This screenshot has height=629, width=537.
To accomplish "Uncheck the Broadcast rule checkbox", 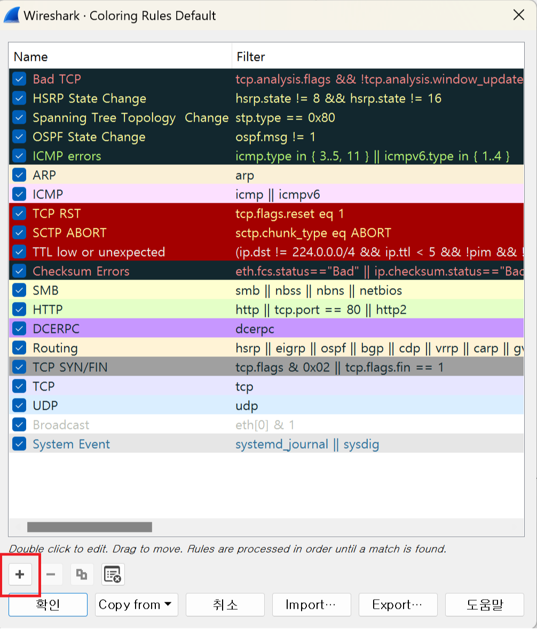I will (19, 425).
